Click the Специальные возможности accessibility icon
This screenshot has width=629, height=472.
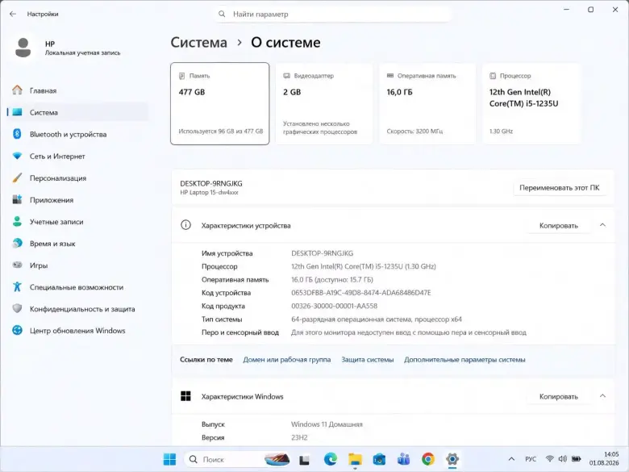17,287
